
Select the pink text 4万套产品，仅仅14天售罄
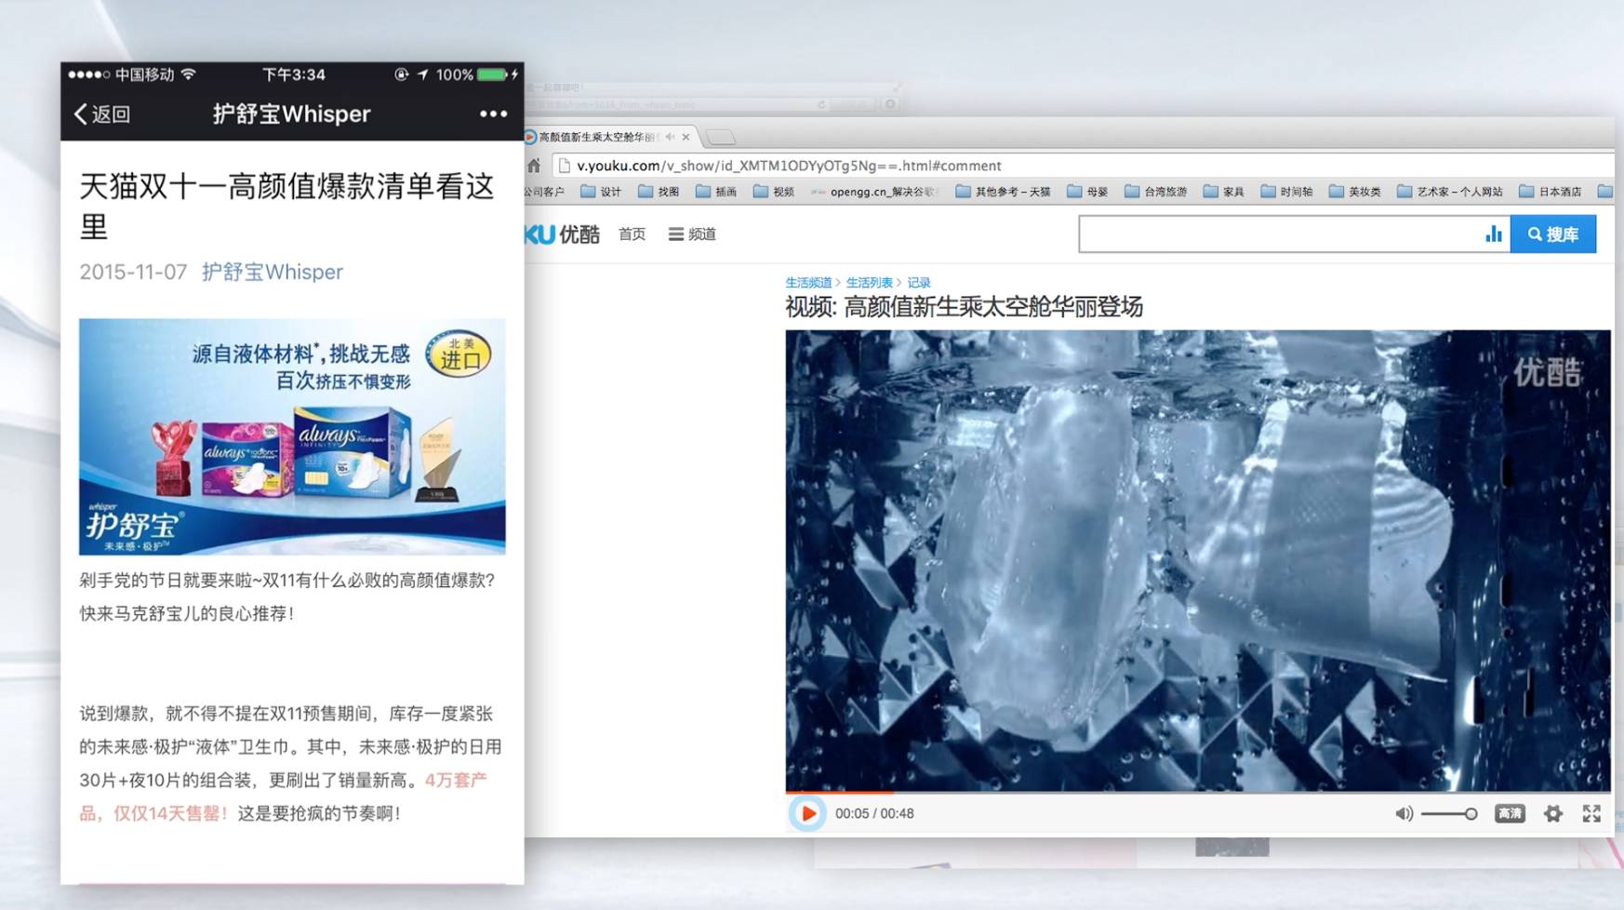[283, 796]
